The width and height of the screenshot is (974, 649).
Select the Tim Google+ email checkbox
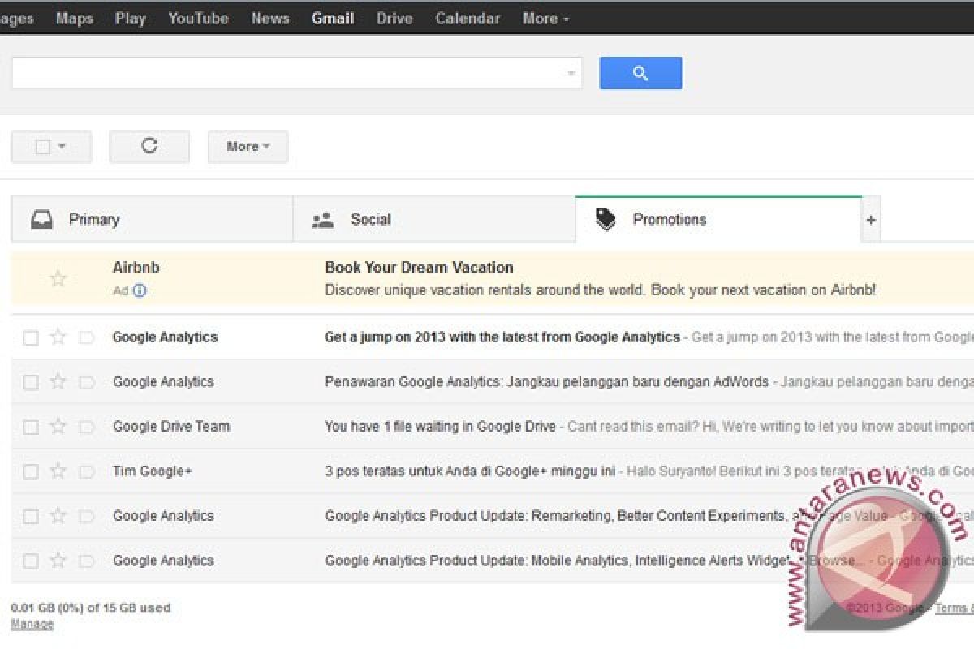point(31,471)
